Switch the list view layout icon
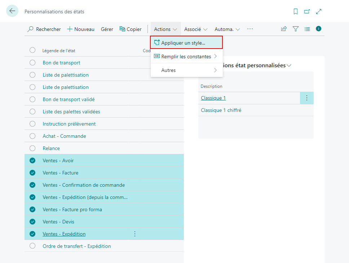349x263 pixels. (307, 29)
